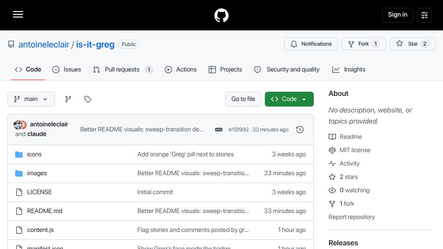The height and width of the screenshot is (249, 443).
Task: Open latest commit message Better README visuals
Action: (142, 129)
